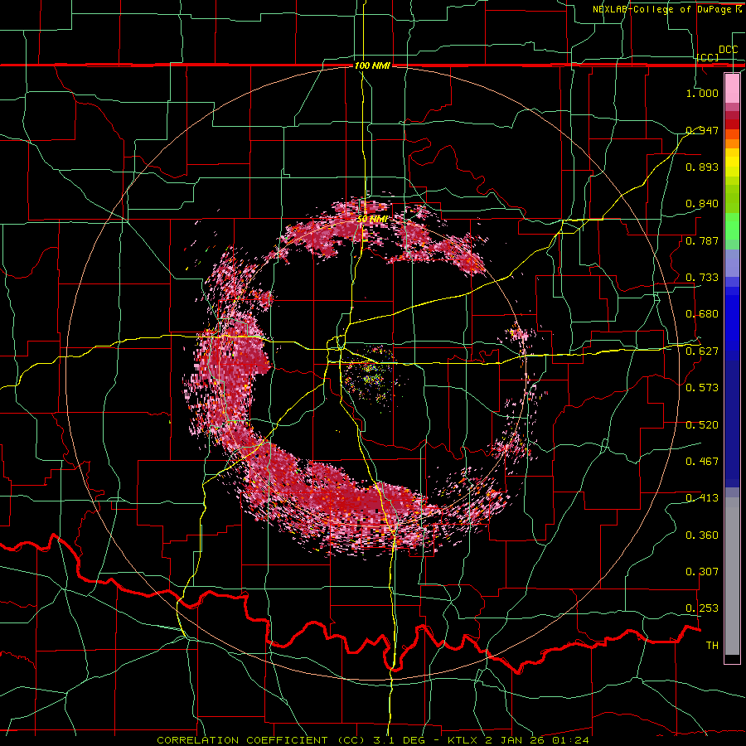
Task: Click the 50 NMI range ring label
Action: tap(372, 219)
